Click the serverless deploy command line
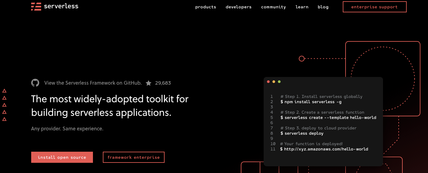Viewport: 428px width, 173px height. [302, 133]
